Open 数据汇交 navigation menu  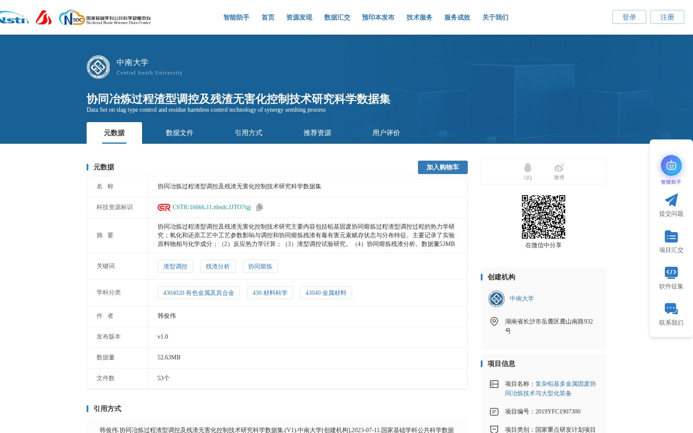pyautogui.click(x=337, y=17)
